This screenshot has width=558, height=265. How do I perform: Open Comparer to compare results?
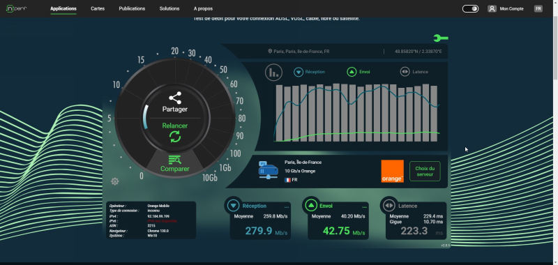[x=175, y=164]
